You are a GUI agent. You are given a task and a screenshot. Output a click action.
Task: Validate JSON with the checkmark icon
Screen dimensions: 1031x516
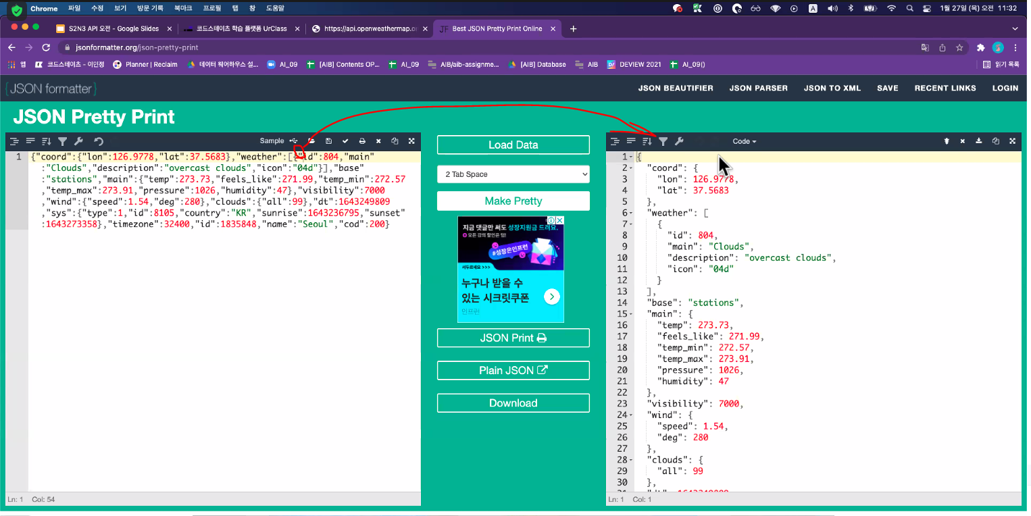[345, 141]
